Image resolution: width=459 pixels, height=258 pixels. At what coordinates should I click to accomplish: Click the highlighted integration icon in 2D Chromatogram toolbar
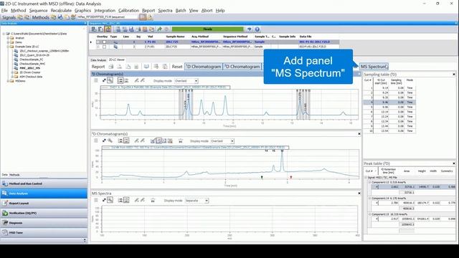tap(158, 141)
